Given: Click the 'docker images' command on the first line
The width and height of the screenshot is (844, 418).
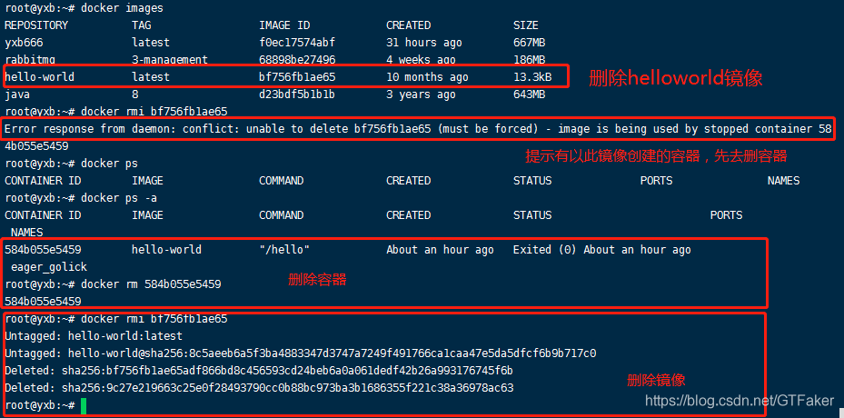Looking at the screenshot, I should pyautogui.click(x=122, y=8).
